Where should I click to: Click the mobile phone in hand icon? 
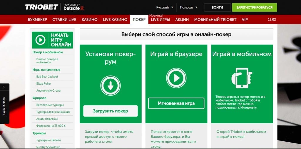pos(242,78)
